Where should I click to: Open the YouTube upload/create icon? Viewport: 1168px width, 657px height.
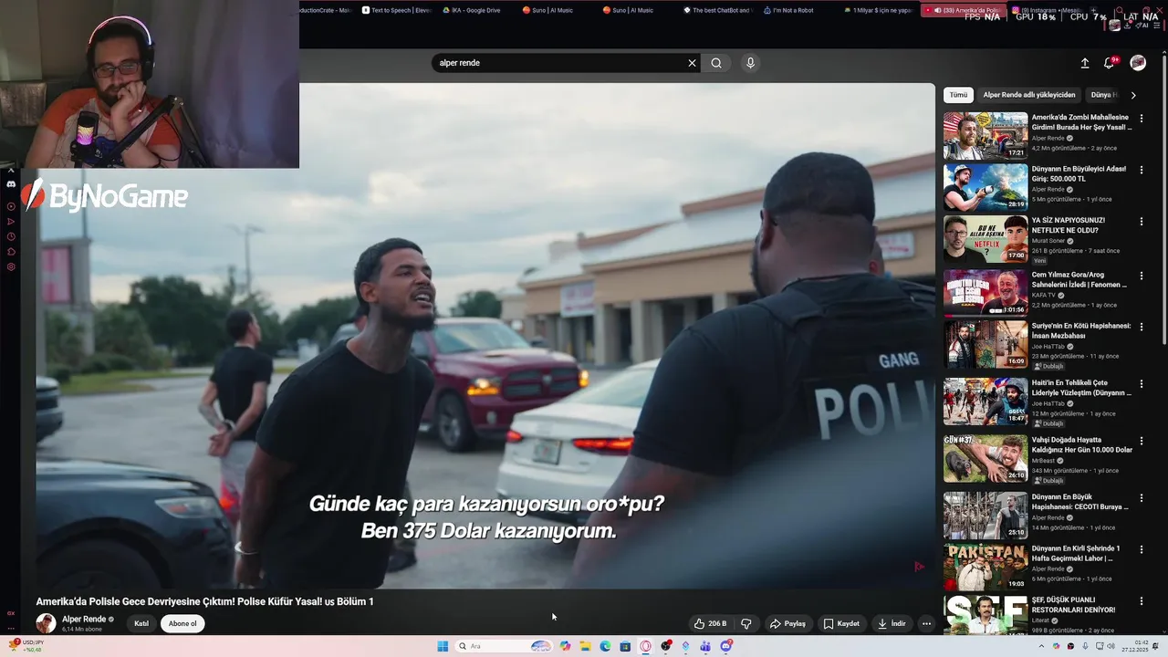(x=1085, y=63)
